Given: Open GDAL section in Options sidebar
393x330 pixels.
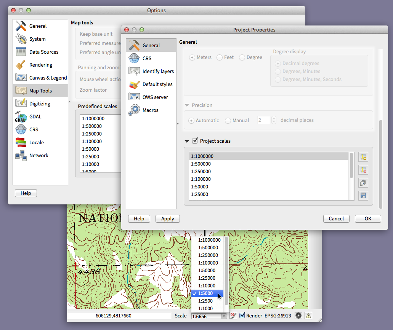Looking at the screenshot, I should (x=35, y=116).
